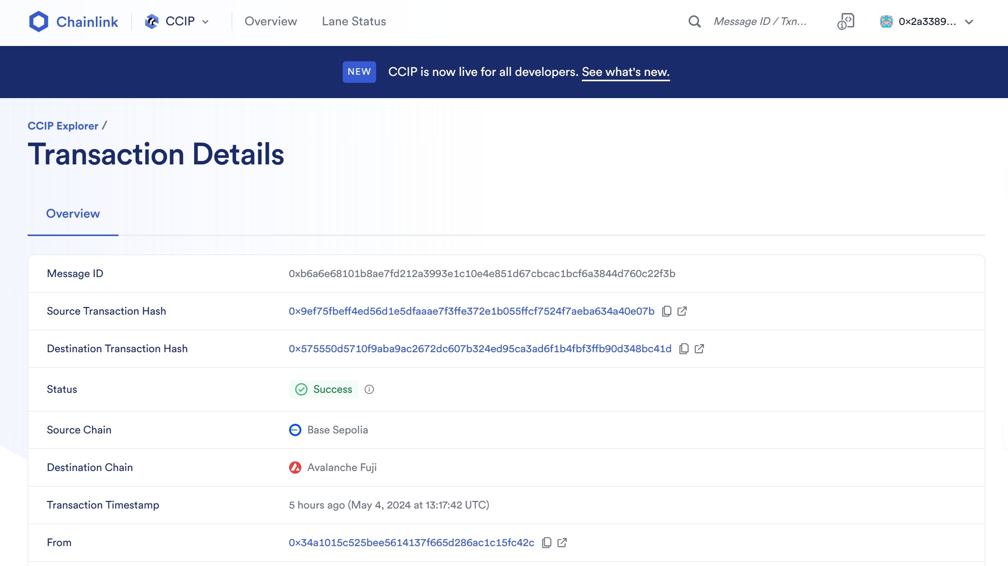Image resolution: width=1008 pixels, height=566 pixels.
Task: Open the developer info icon in header
Action: (x=845, y=21)
